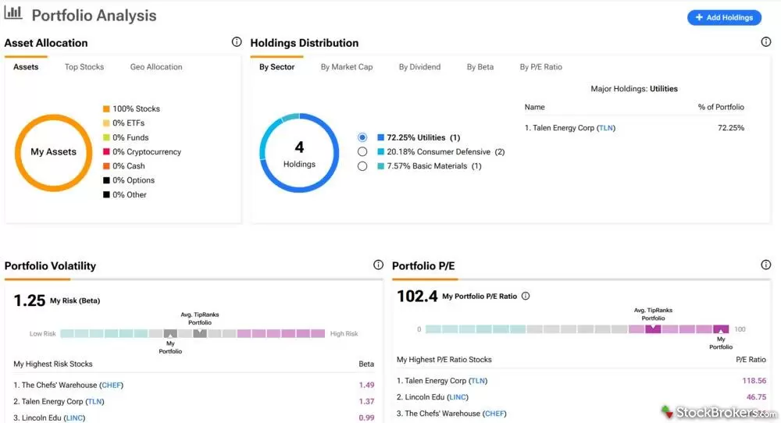Open LINC link in Highest P/E Ratio Stocks

457,397
